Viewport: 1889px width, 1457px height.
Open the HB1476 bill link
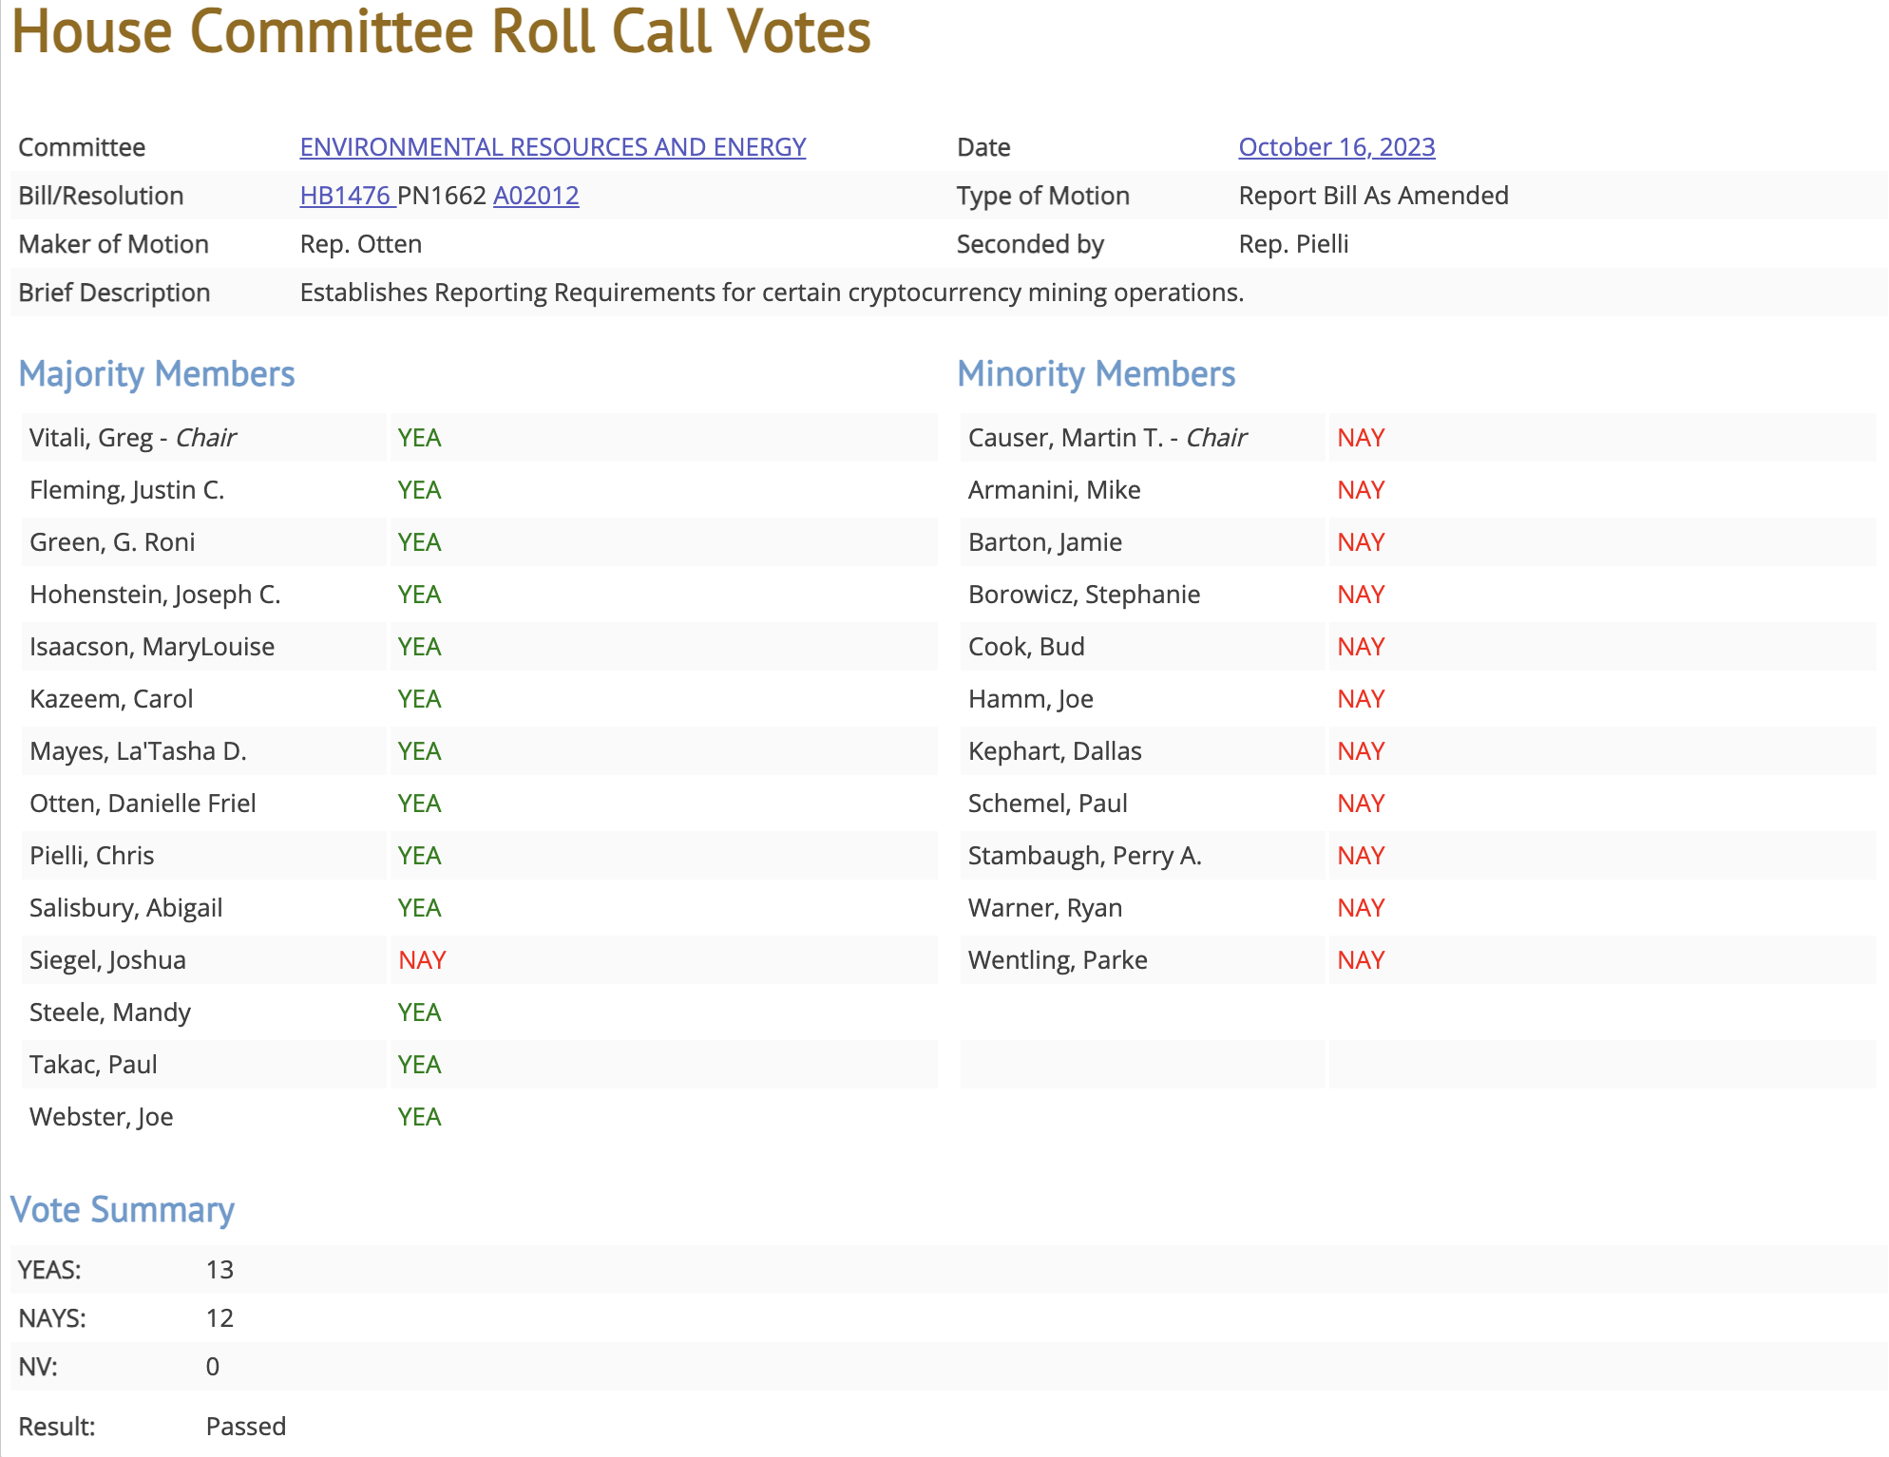click(345, 196)
